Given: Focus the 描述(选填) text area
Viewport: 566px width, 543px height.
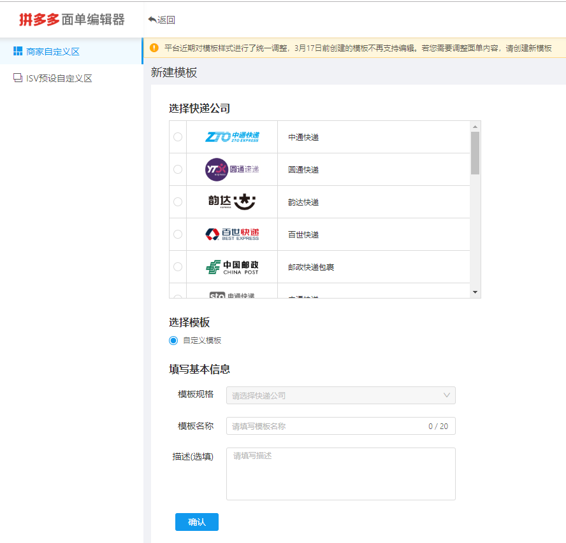Looking at the screenshot, I should coord(341,474).
